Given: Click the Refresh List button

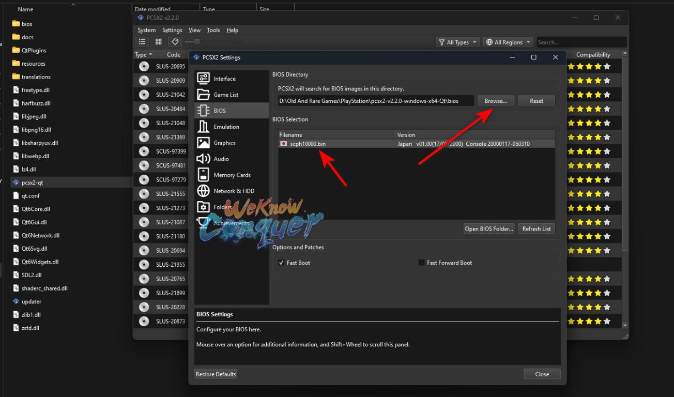Looking at the screenshot, I should (x=537, y=228).
